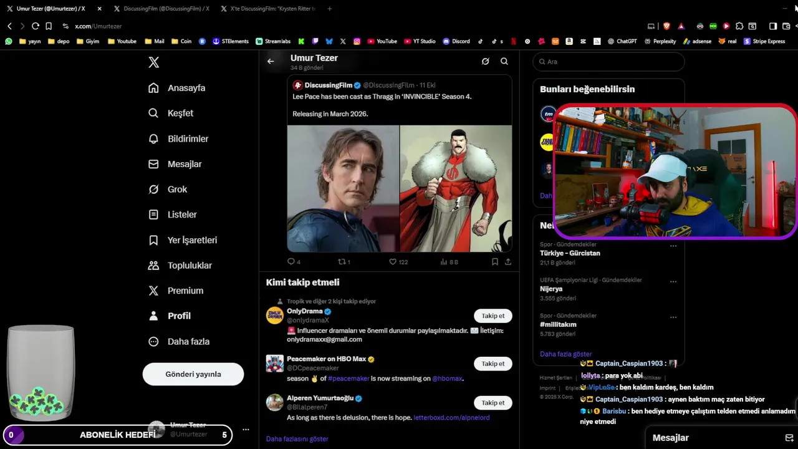This screenshot has width=798, height=449.
Task: Open more options for Nijerya trend
Action: pyautogui.click(x=673, y=281)
